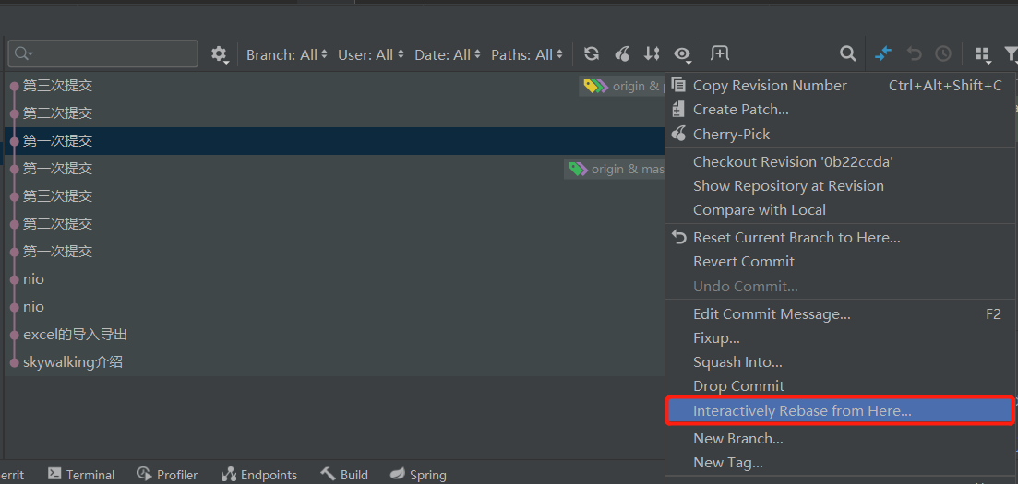Select Drop Commit menu entry
The height and width of the screenshot is (484, 1018).
840,386
